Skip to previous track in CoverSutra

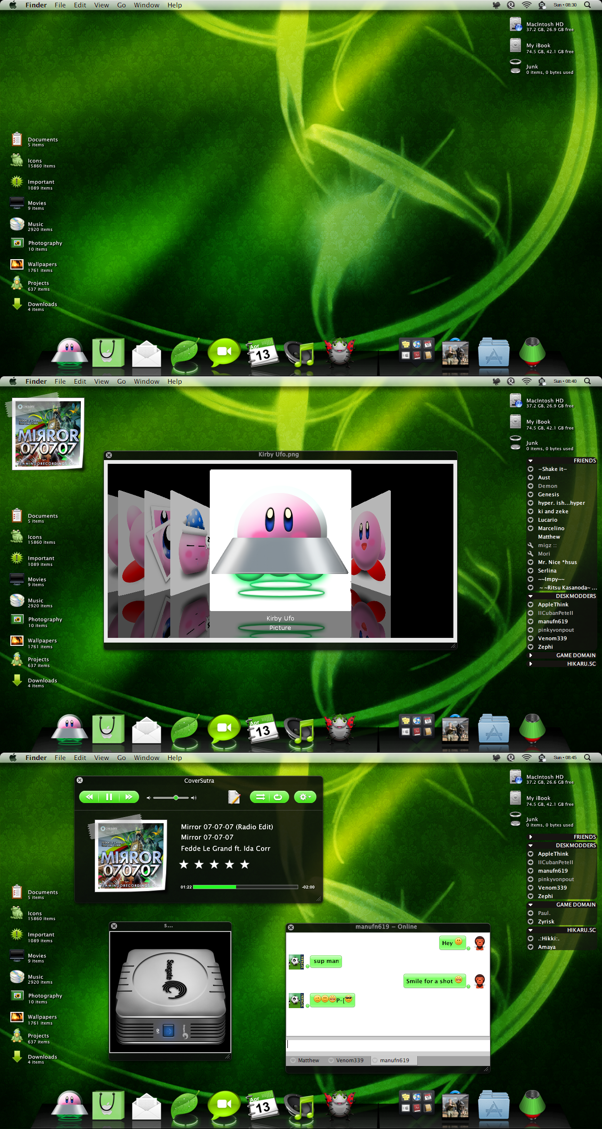89,797
